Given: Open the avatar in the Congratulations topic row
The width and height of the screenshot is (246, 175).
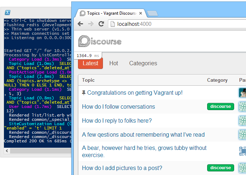Looking at the screenshot, I should click(242, 93).
